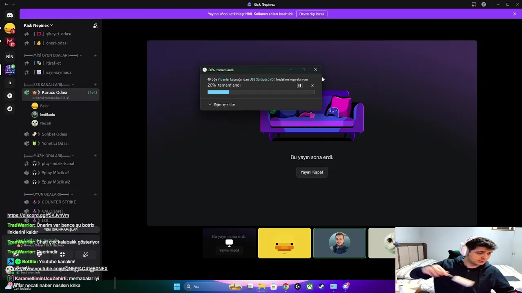The height and width of the screenshot is (293, 522).
Task: Open Task View from the taskbar
Action: click(x=250, y=286)
